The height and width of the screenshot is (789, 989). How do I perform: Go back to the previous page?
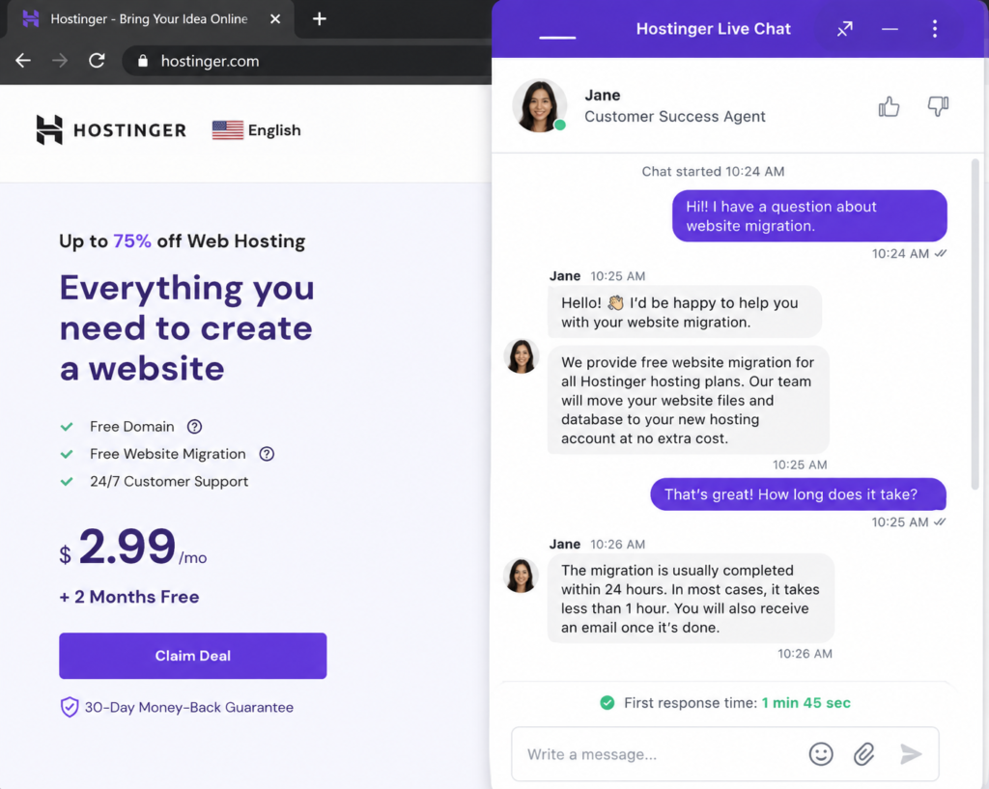(x=23, y=61)
